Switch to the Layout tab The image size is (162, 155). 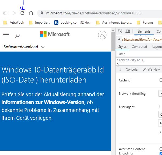157,47
